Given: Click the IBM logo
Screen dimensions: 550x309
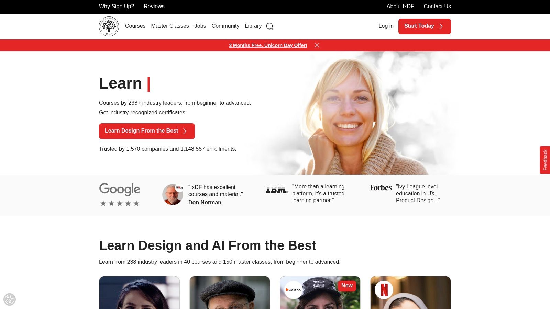Looking at the screenshot, I should pyautogui.click(x=277, y=188).
